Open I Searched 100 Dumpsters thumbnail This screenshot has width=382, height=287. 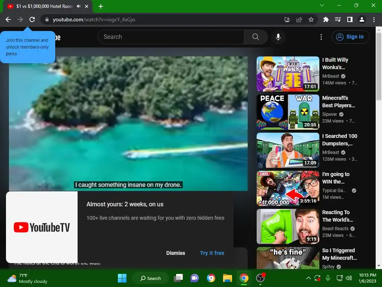tap(288, 150)
